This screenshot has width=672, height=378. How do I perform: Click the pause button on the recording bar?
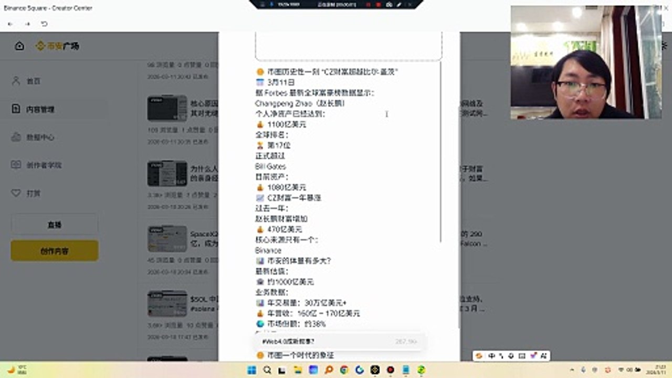pyautogui.click(x=368, y=4)
